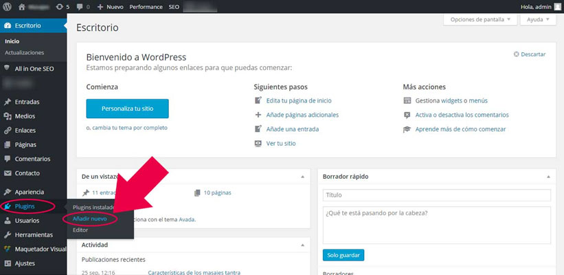The image size is (564, 275).
Task: Click the Enlaces chain icon in sidebar
Action: coord(7,131)
